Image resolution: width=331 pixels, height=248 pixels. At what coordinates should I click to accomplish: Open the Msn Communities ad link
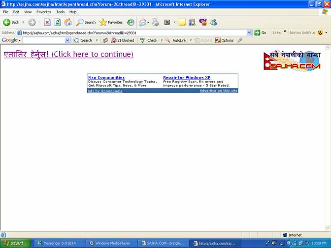(106, 77)
